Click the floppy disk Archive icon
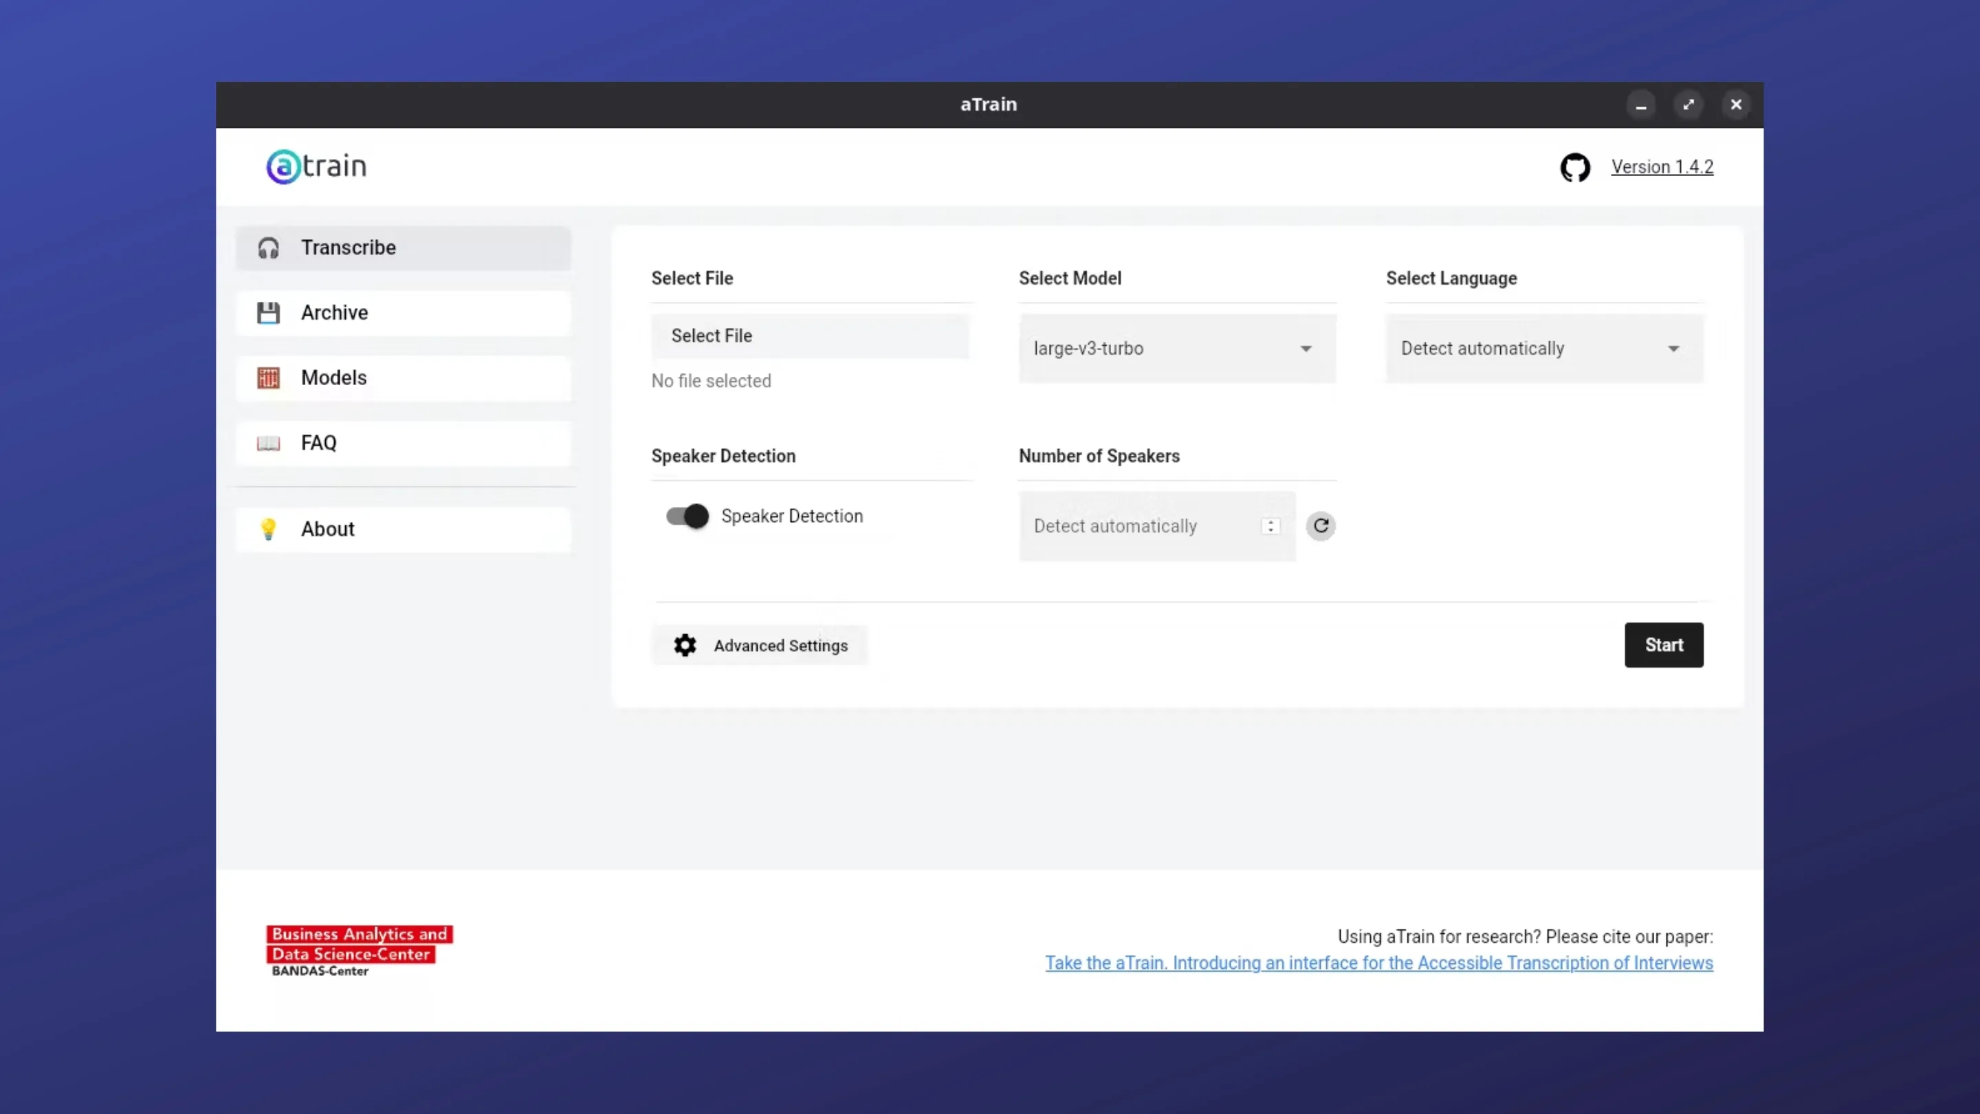Viewport: 1980px width, 1114px height. point(268,313)
